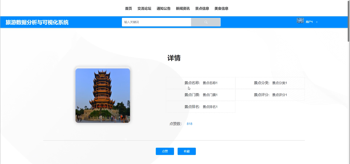Select the 景点排名1 value text
350x164 pixels.
[x=210, y=107]
